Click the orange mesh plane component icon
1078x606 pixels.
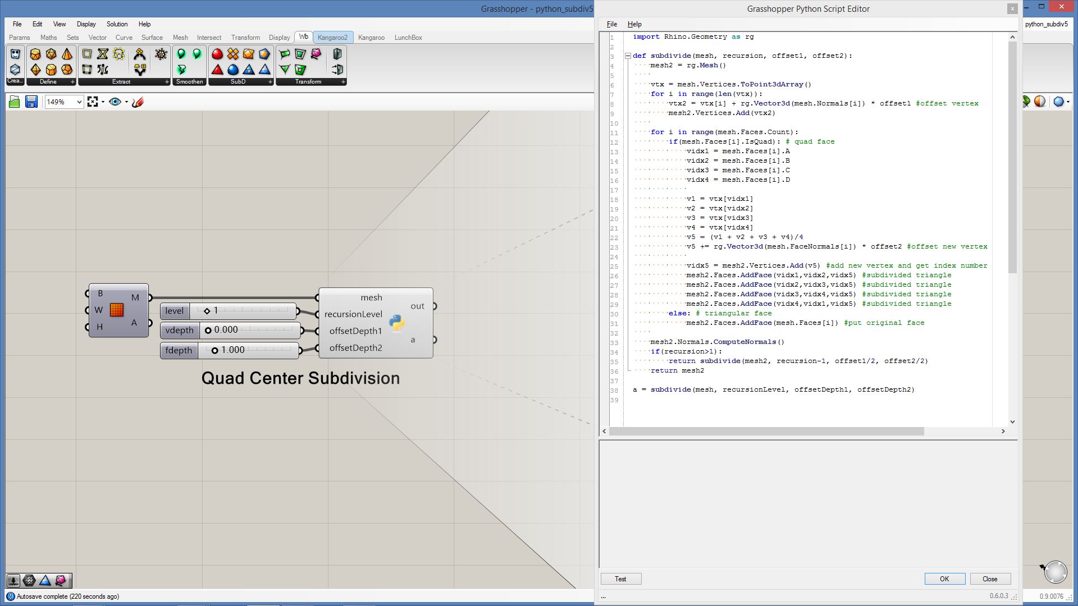pos(117,310)
